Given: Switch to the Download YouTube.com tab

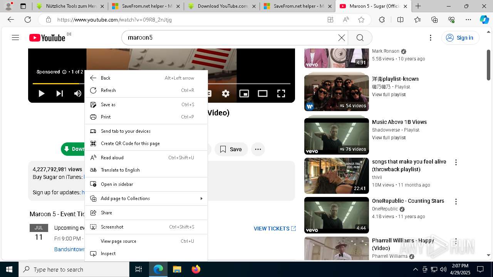Looking at the screenshot, I should click(221, 6).
